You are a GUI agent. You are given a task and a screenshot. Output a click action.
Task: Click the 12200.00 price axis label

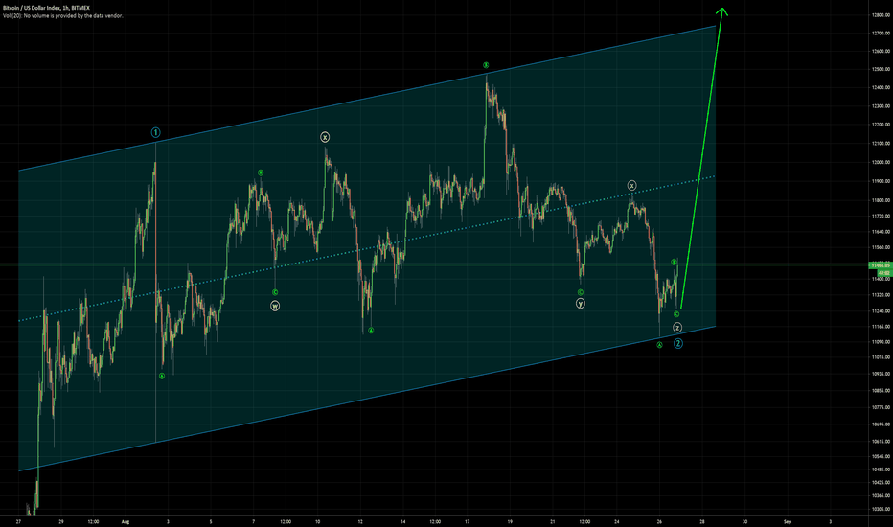pos(881,125)
